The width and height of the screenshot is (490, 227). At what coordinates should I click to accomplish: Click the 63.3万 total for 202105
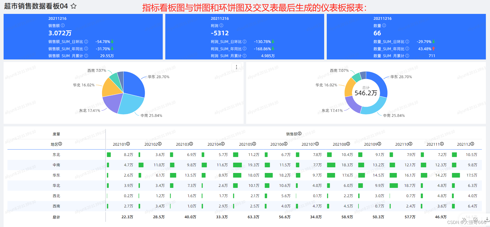click(253, 217)
